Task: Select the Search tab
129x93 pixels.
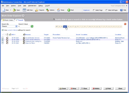Action: click(x=20, y=20)
